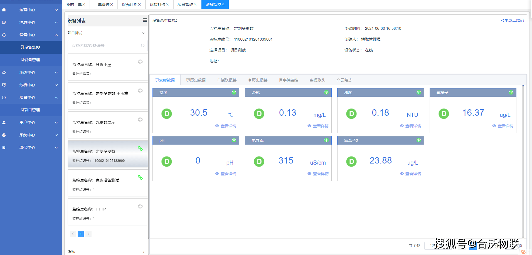The image size is (532, 255).
Task: Click the green link icon on 直连设备测试 card
Action: [140, 177]
